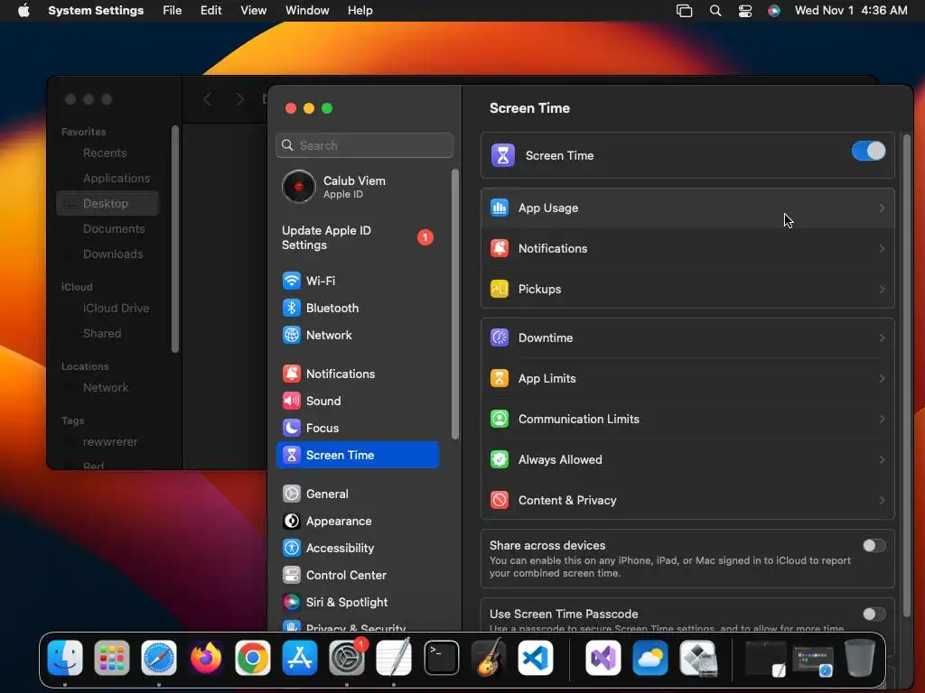Expand Downtime row chevron
The width and height of the screenshot is (925, 693).
[882, 337]
